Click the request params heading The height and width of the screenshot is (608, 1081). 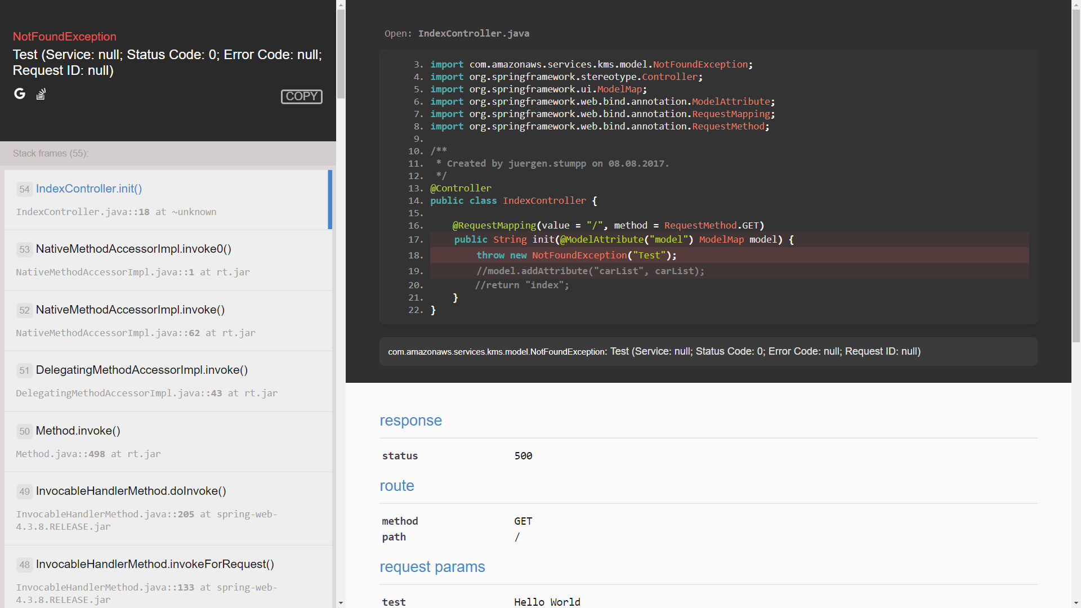click(x=432, y=567)
